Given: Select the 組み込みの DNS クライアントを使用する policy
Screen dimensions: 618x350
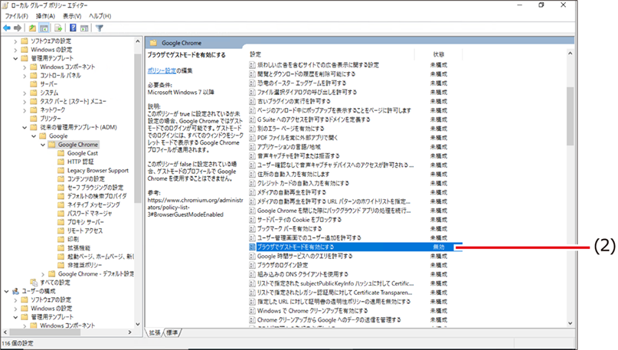Looking at the screenshot, I should (x=302, y=274).
